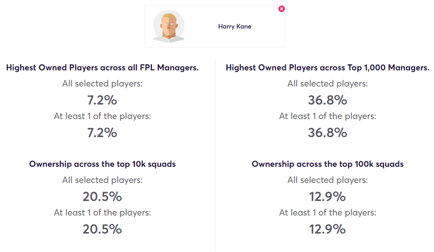The width and height of the screenshot is (434, 252).
Task: Remove Harry Kane with the red X icon
Action: [x=282, y=9]
